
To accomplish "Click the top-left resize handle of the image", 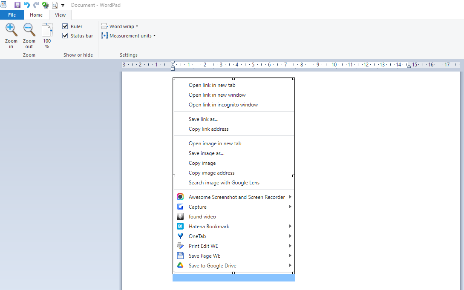I will coord(174,79).
